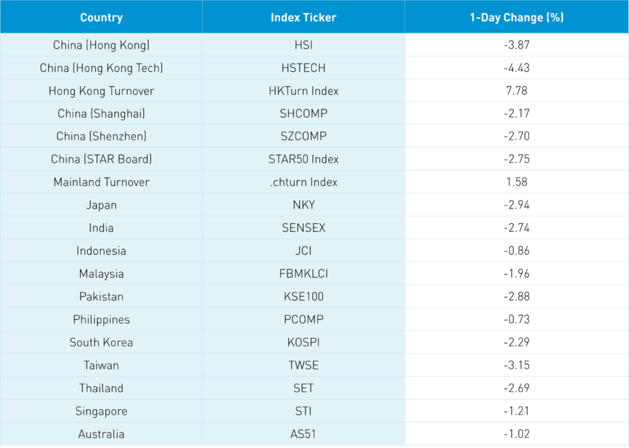
Task: Click the Hong Kong Turnover 7.78 value
Action: tap(516, 91)
